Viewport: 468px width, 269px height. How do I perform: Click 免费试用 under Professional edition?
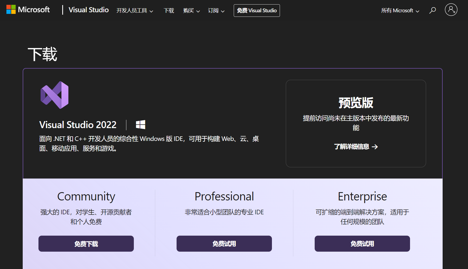tap(224, 243)
